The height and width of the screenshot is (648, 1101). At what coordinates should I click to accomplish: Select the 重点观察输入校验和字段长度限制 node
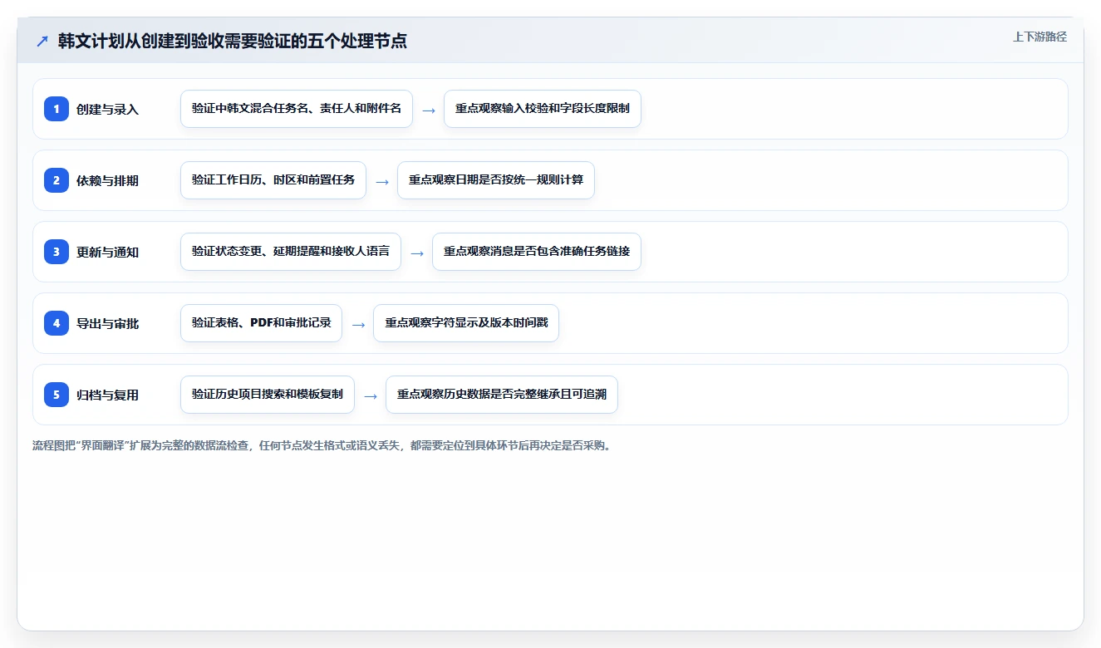coord(543,109)
